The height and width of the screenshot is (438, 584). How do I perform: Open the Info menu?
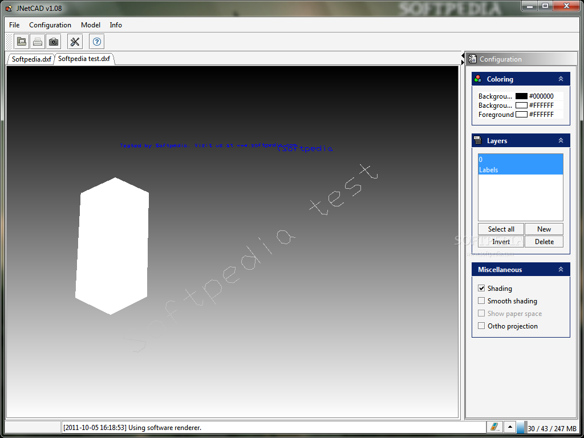coord(116,25)
